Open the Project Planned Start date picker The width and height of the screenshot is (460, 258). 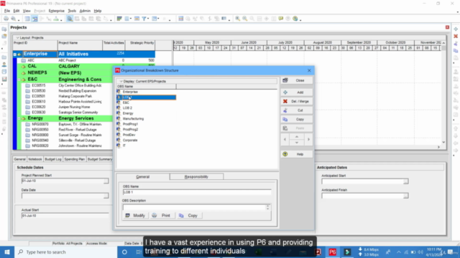tap(106, 181)
